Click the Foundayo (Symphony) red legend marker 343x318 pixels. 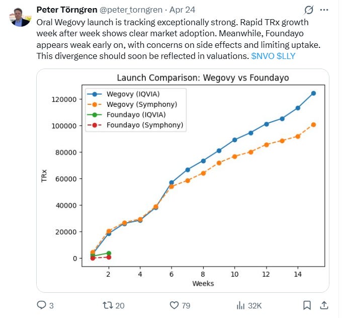[x=95, y=125]
